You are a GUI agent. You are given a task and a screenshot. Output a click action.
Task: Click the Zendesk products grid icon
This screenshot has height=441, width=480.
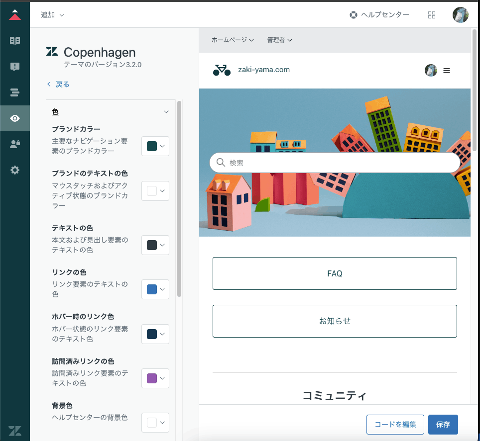[x=432, y=15]
